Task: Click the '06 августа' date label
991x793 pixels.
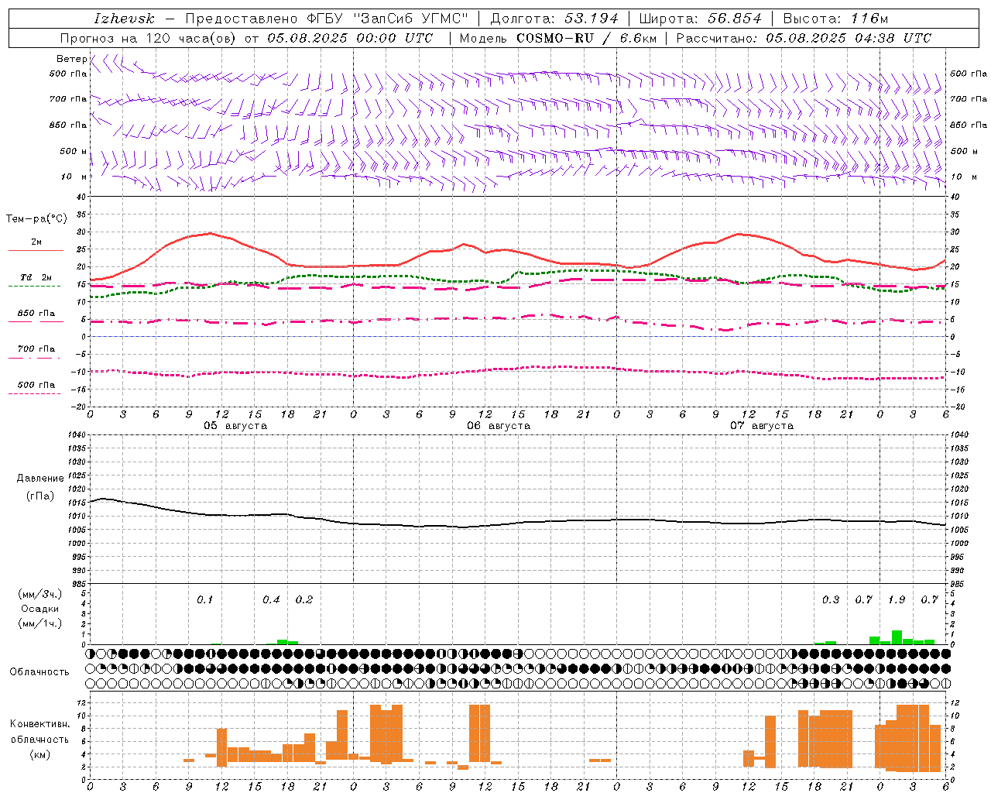Action: [x=499, y=426]
